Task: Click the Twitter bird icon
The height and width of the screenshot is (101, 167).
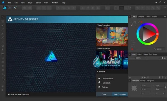Action: (x=99, y=87)
